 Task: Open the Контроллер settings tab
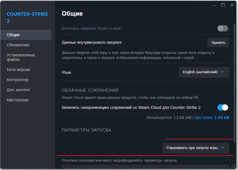click(18, 80)
